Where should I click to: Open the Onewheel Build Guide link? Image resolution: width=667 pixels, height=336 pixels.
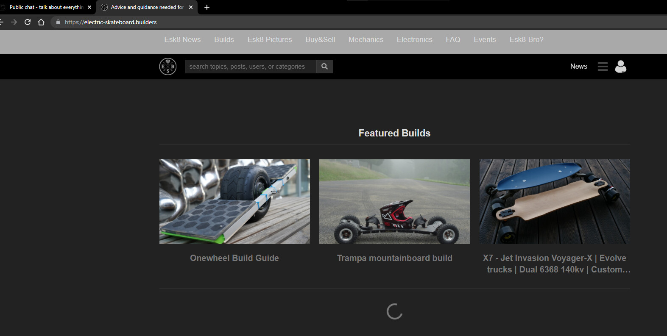(x=234, y=258)
